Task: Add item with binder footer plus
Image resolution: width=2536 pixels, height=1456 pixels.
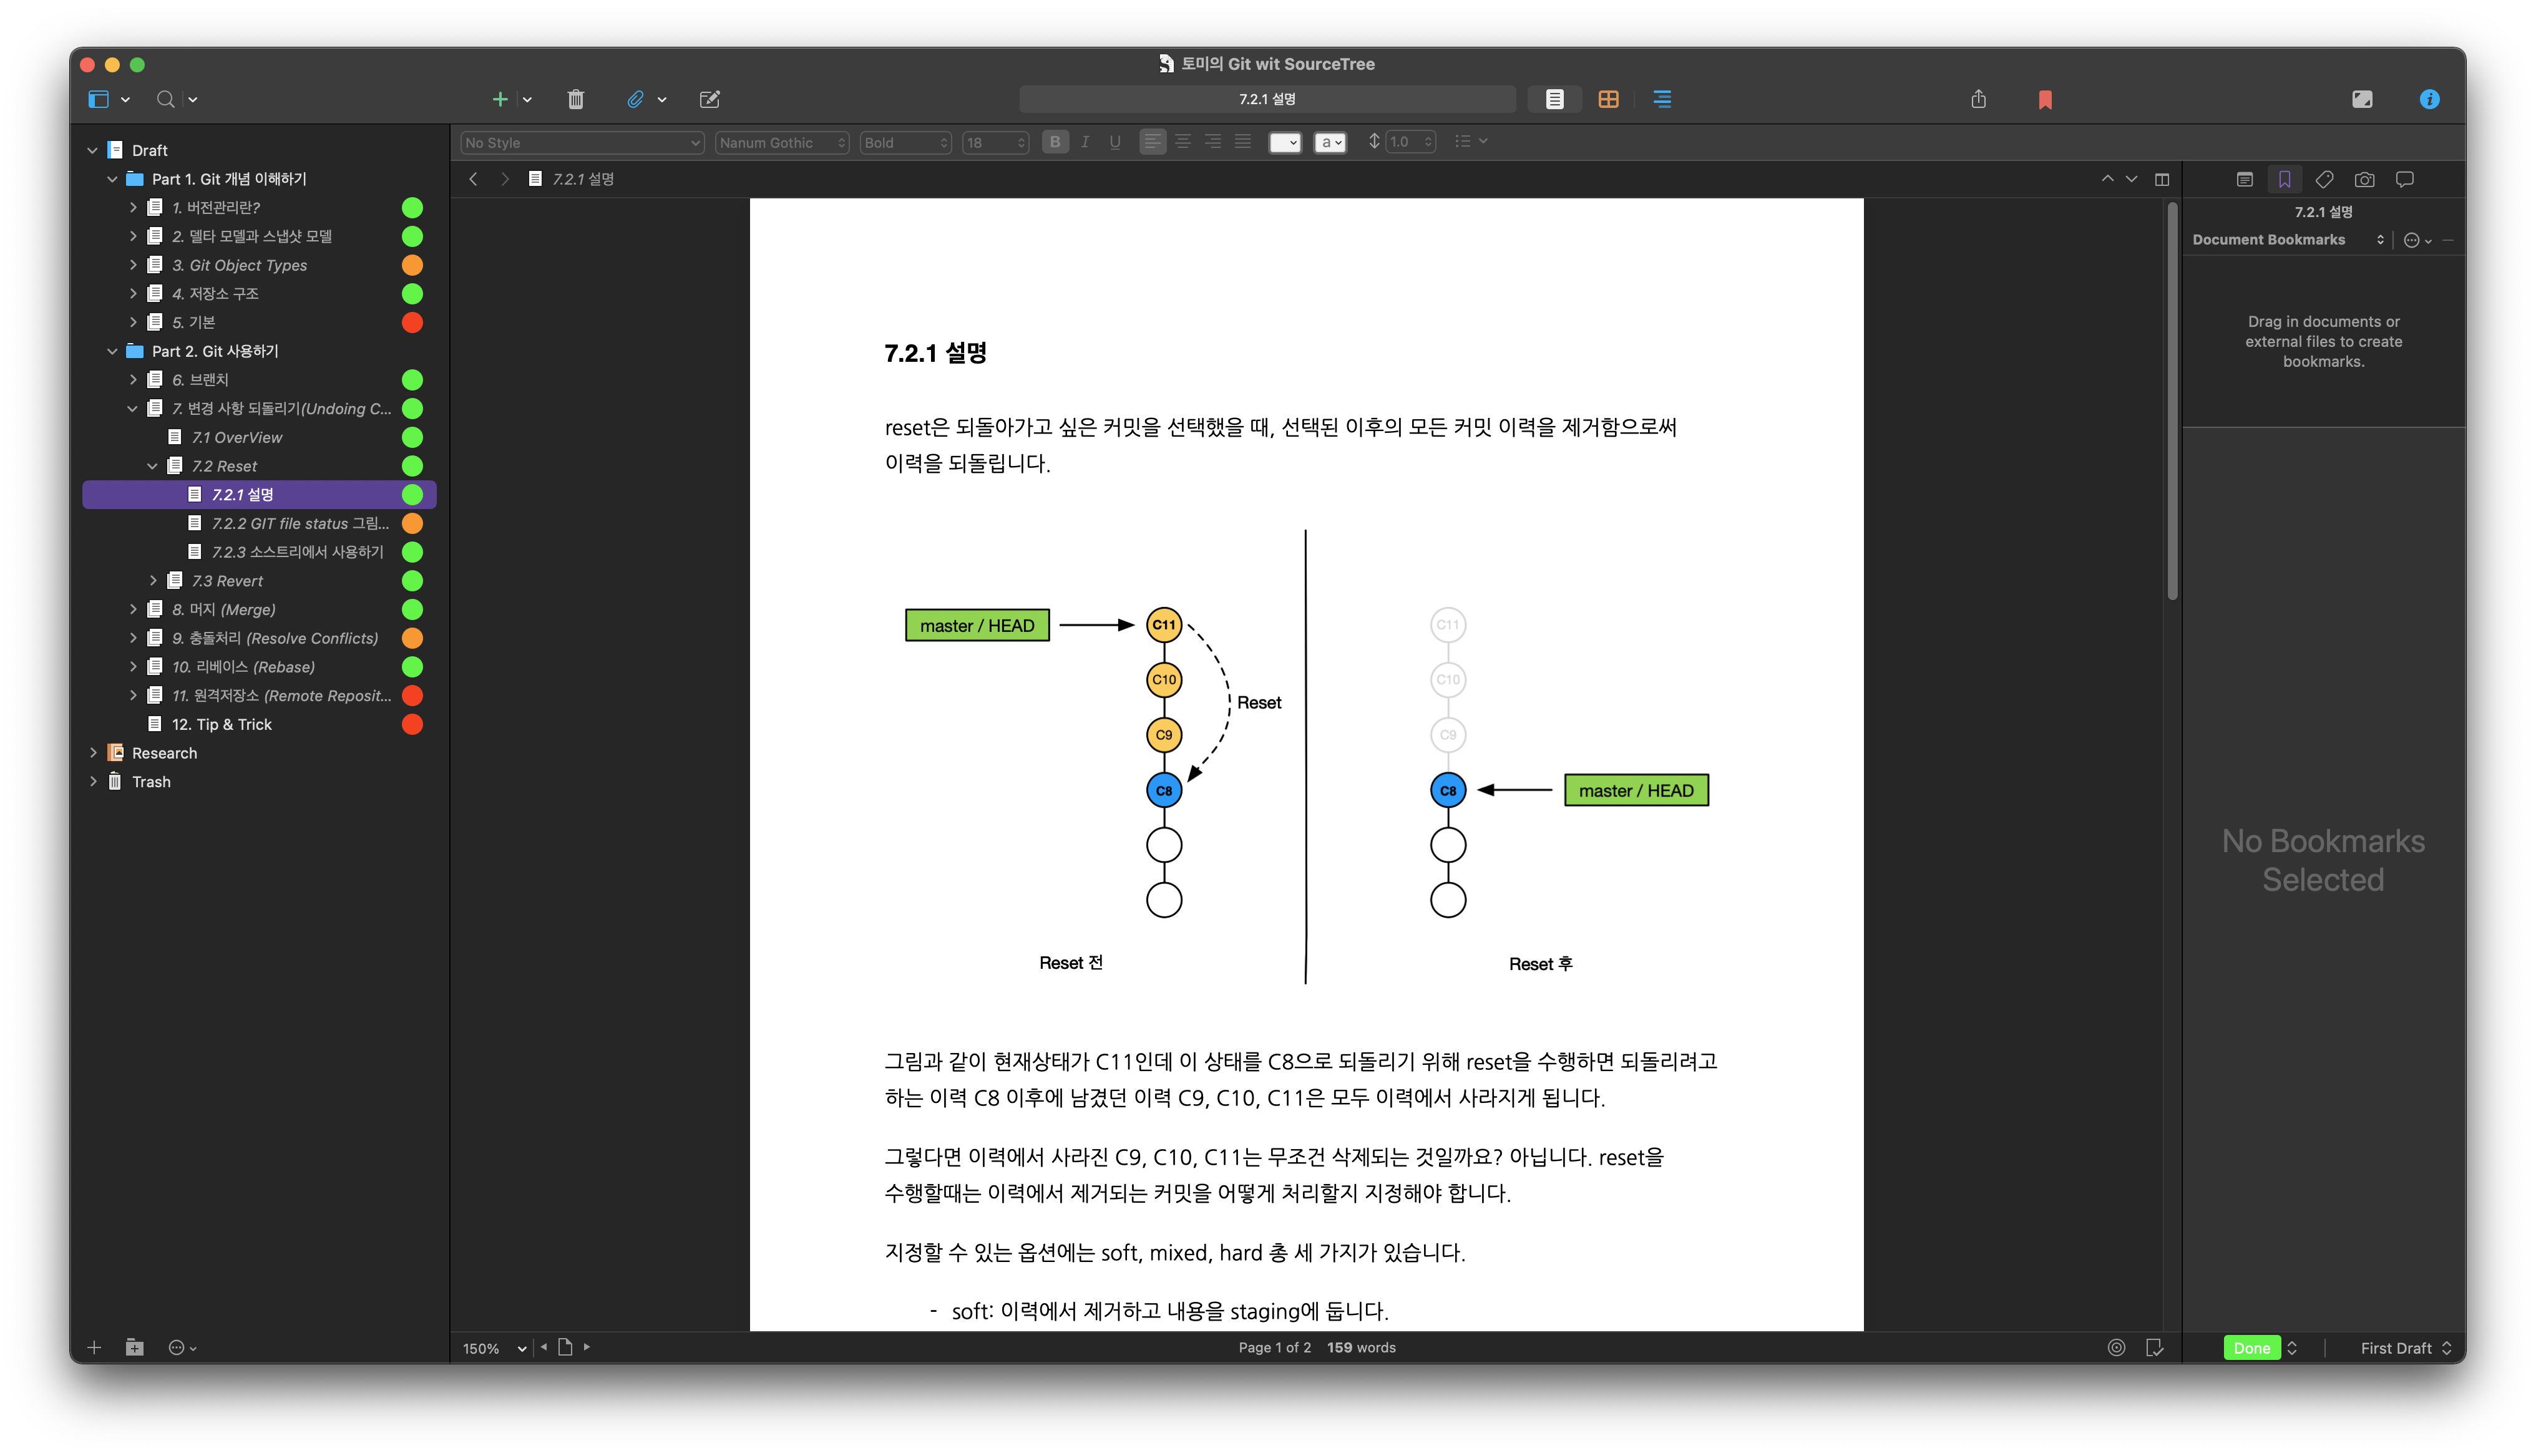Action: 94,1348
